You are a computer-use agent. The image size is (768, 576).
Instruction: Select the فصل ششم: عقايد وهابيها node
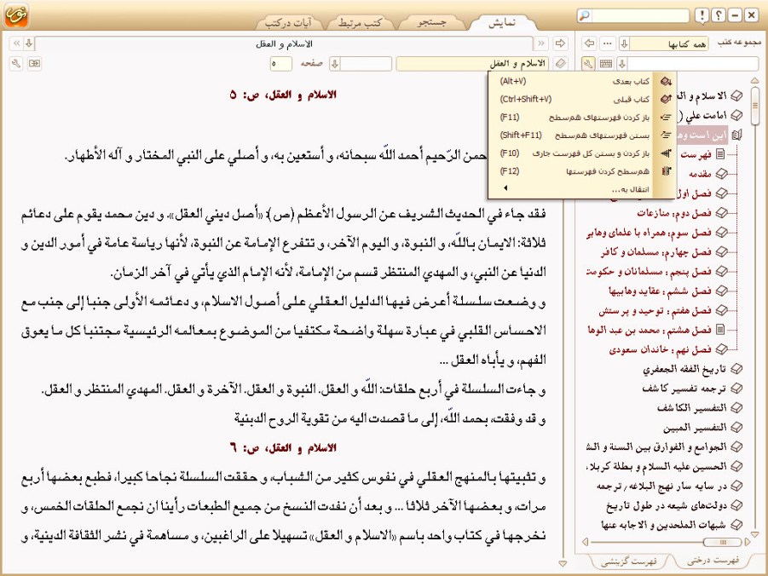click(x=660, y=291)
